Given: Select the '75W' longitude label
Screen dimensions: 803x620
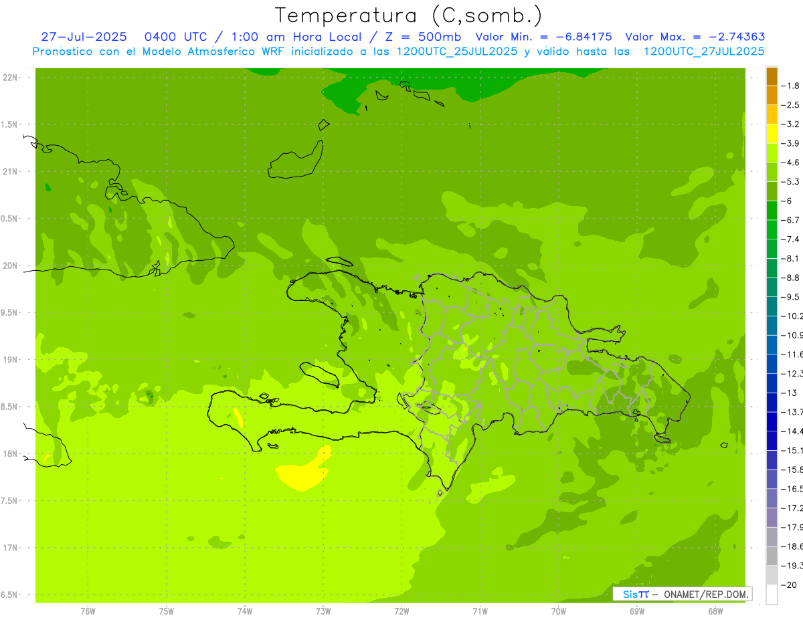Looking at the screenshot, I should (x=167, y=611).
